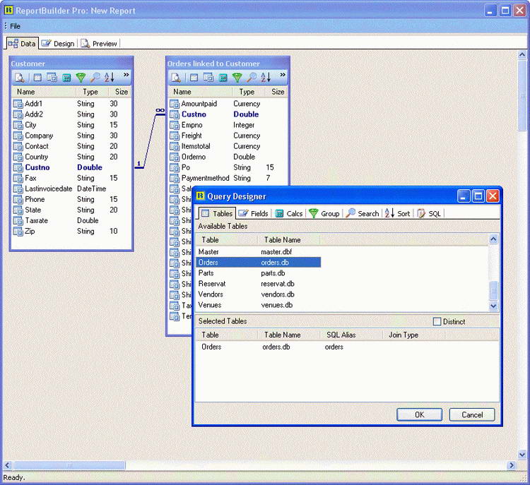Switch to the Design tab

(x=58, y=44)
